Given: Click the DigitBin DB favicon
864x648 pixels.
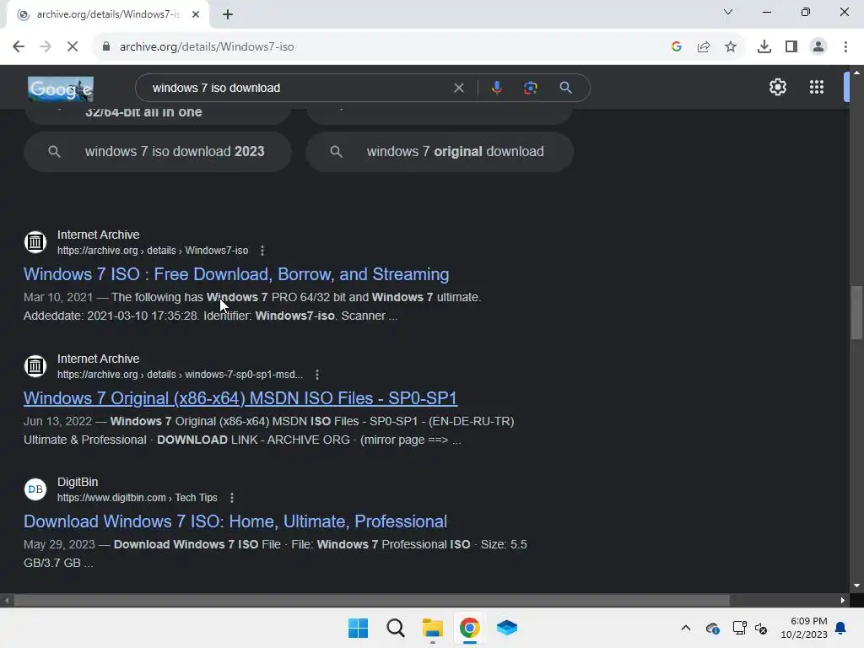Looking at the screenshot, I should [35, 489].
